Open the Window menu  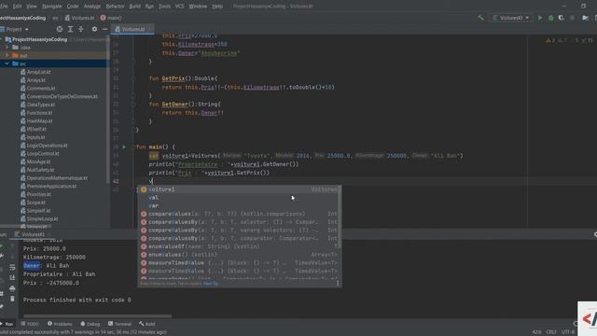coord(198,7)
